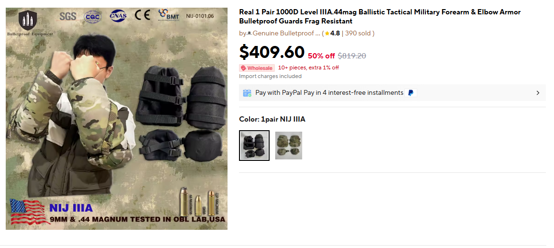
Task: Open the main product image
Action: coord(117,119)
